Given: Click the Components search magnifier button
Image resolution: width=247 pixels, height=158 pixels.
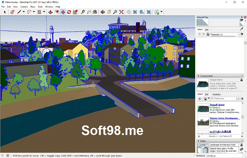Looking at the screenshot, I should tap(238, 99).
